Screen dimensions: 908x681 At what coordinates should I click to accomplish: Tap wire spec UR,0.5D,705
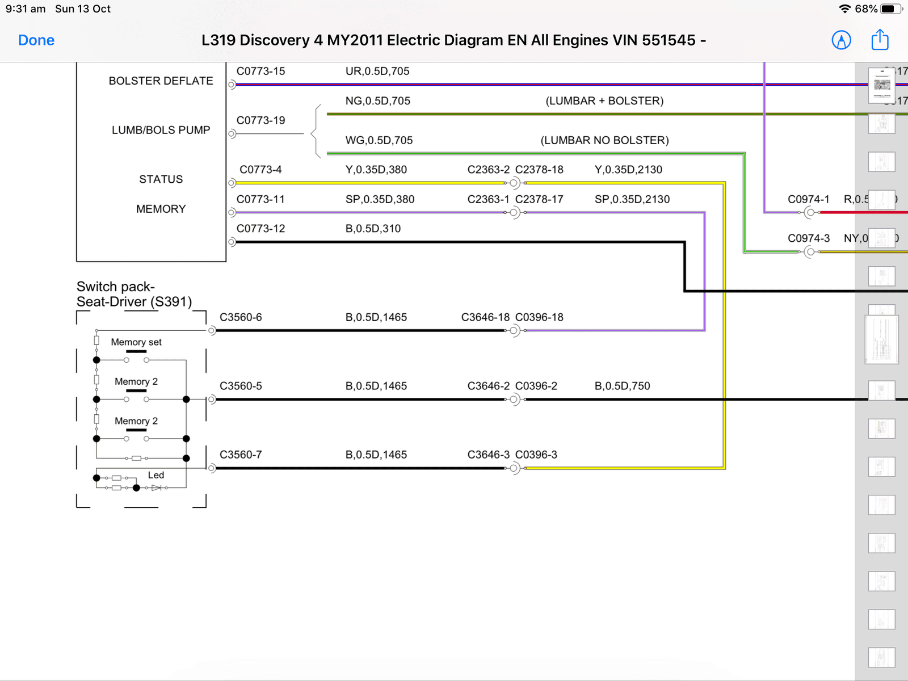tap(377, 71)
